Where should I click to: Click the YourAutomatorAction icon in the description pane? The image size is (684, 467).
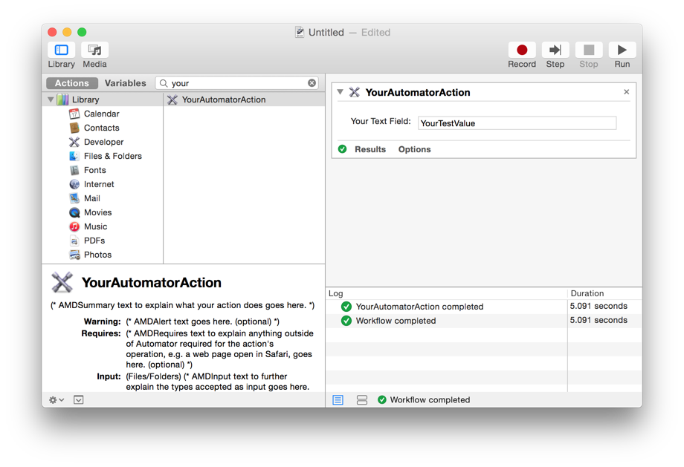point(62,282)
